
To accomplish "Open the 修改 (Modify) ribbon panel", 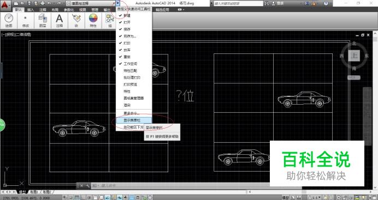I will (26, 20).
